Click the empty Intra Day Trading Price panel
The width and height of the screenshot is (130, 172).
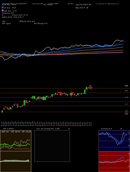tap(52, 146)
